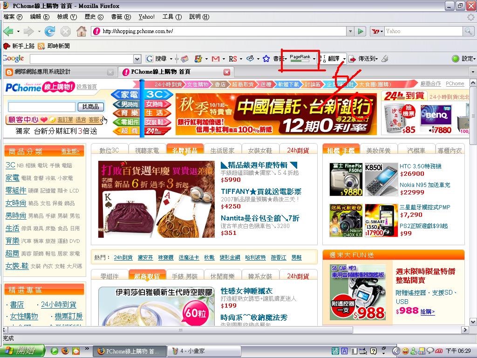The height and width of the screenshot is (358, 477).
Task: Click the browser Back arrow button
Action: pos(8,31)
